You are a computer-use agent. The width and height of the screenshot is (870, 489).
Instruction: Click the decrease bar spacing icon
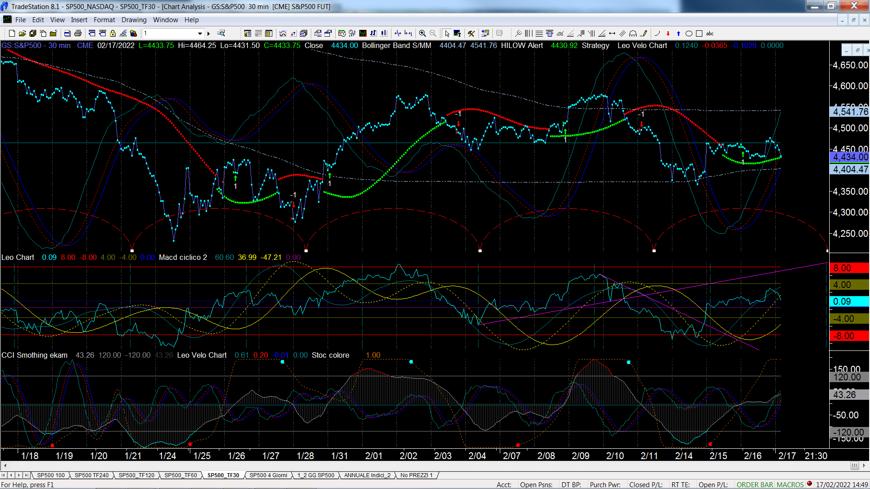(398, 33)
